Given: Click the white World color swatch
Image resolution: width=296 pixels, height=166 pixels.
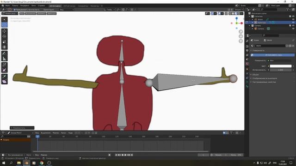Looking at the screenshot, I should 281,66.
